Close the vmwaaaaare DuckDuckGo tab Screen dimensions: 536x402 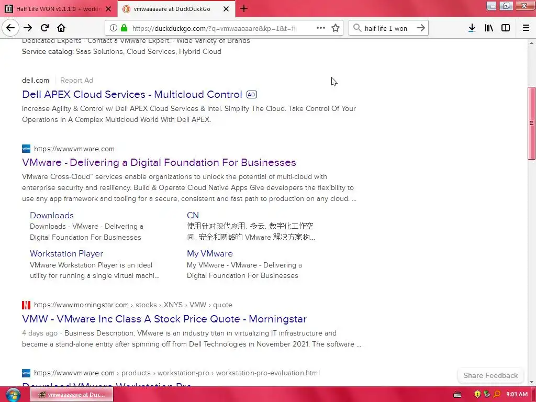point(226,9)
